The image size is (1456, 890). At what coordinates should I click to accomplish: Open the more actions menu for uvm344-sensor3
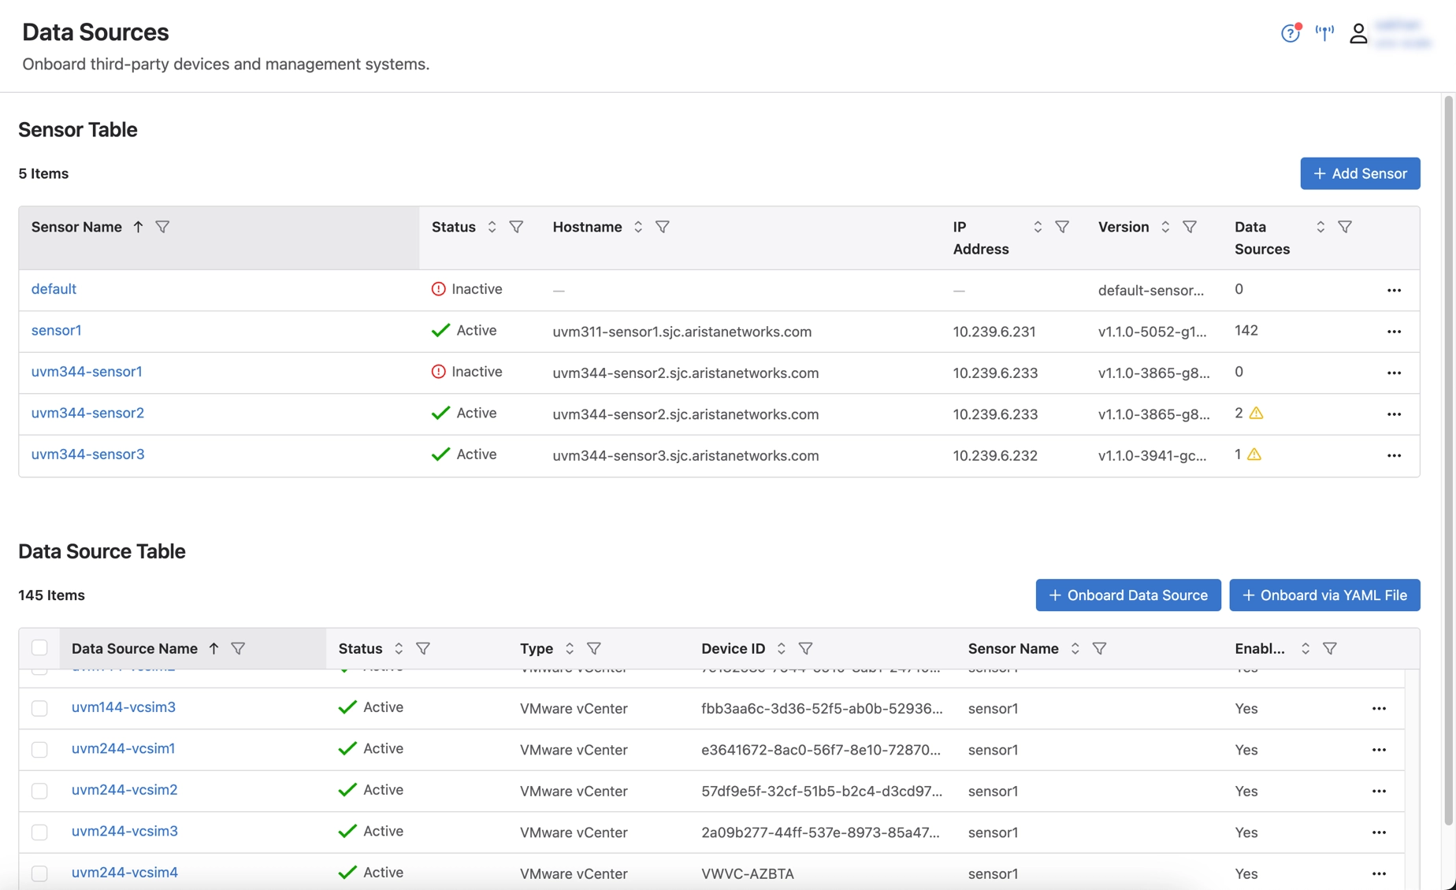pos(1394,455)
